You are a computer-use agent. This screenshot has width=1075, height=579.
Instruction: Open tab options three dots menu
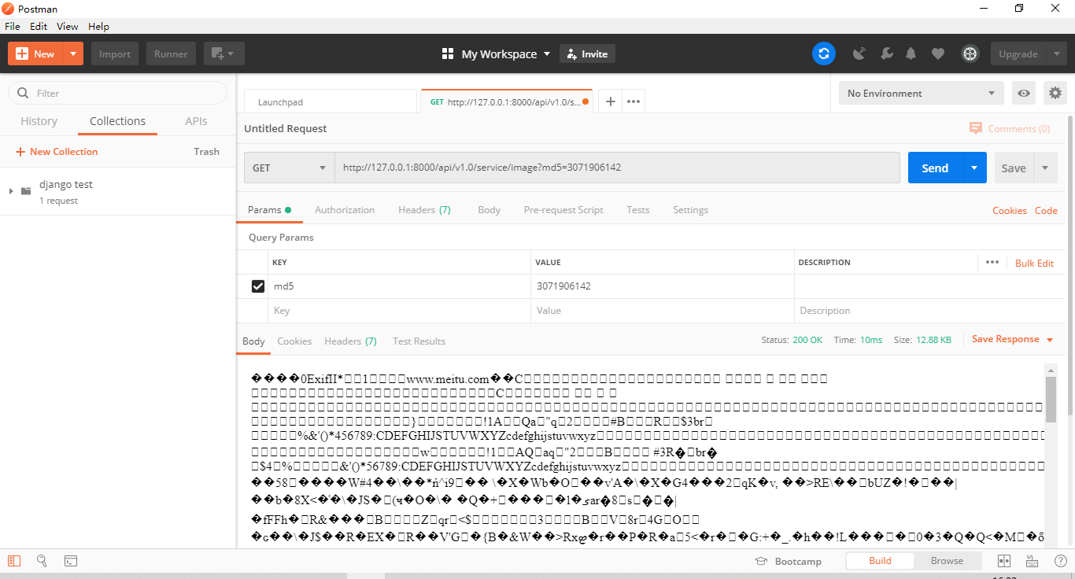(634, 101)
